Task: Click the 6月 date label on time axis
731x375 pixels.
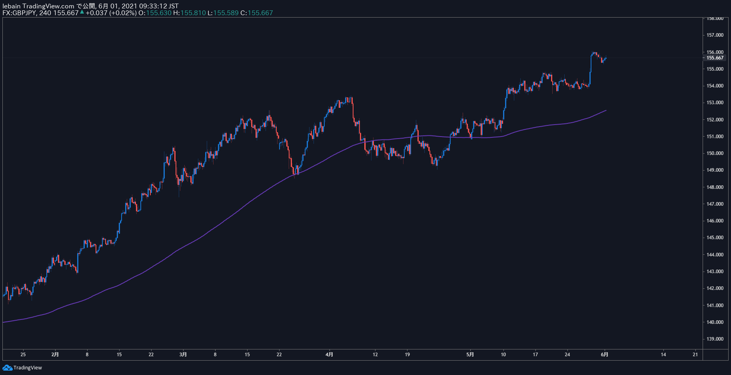Action: coord(605,354)
